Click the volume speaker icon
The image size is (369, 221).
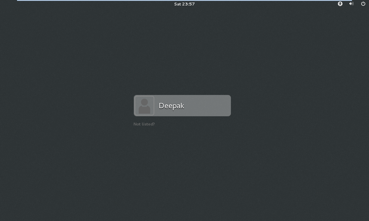coord(351,4)
